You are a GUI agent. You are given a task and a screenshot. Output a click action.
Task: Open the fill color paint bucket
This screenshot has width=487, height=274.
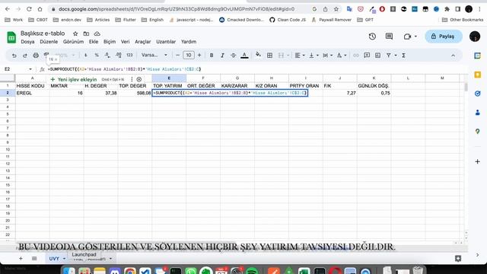pos(258,55)
